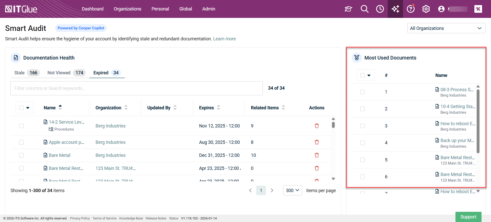
Task: Expand the All Organizations dropdown
Action: [x=446, y=28]
